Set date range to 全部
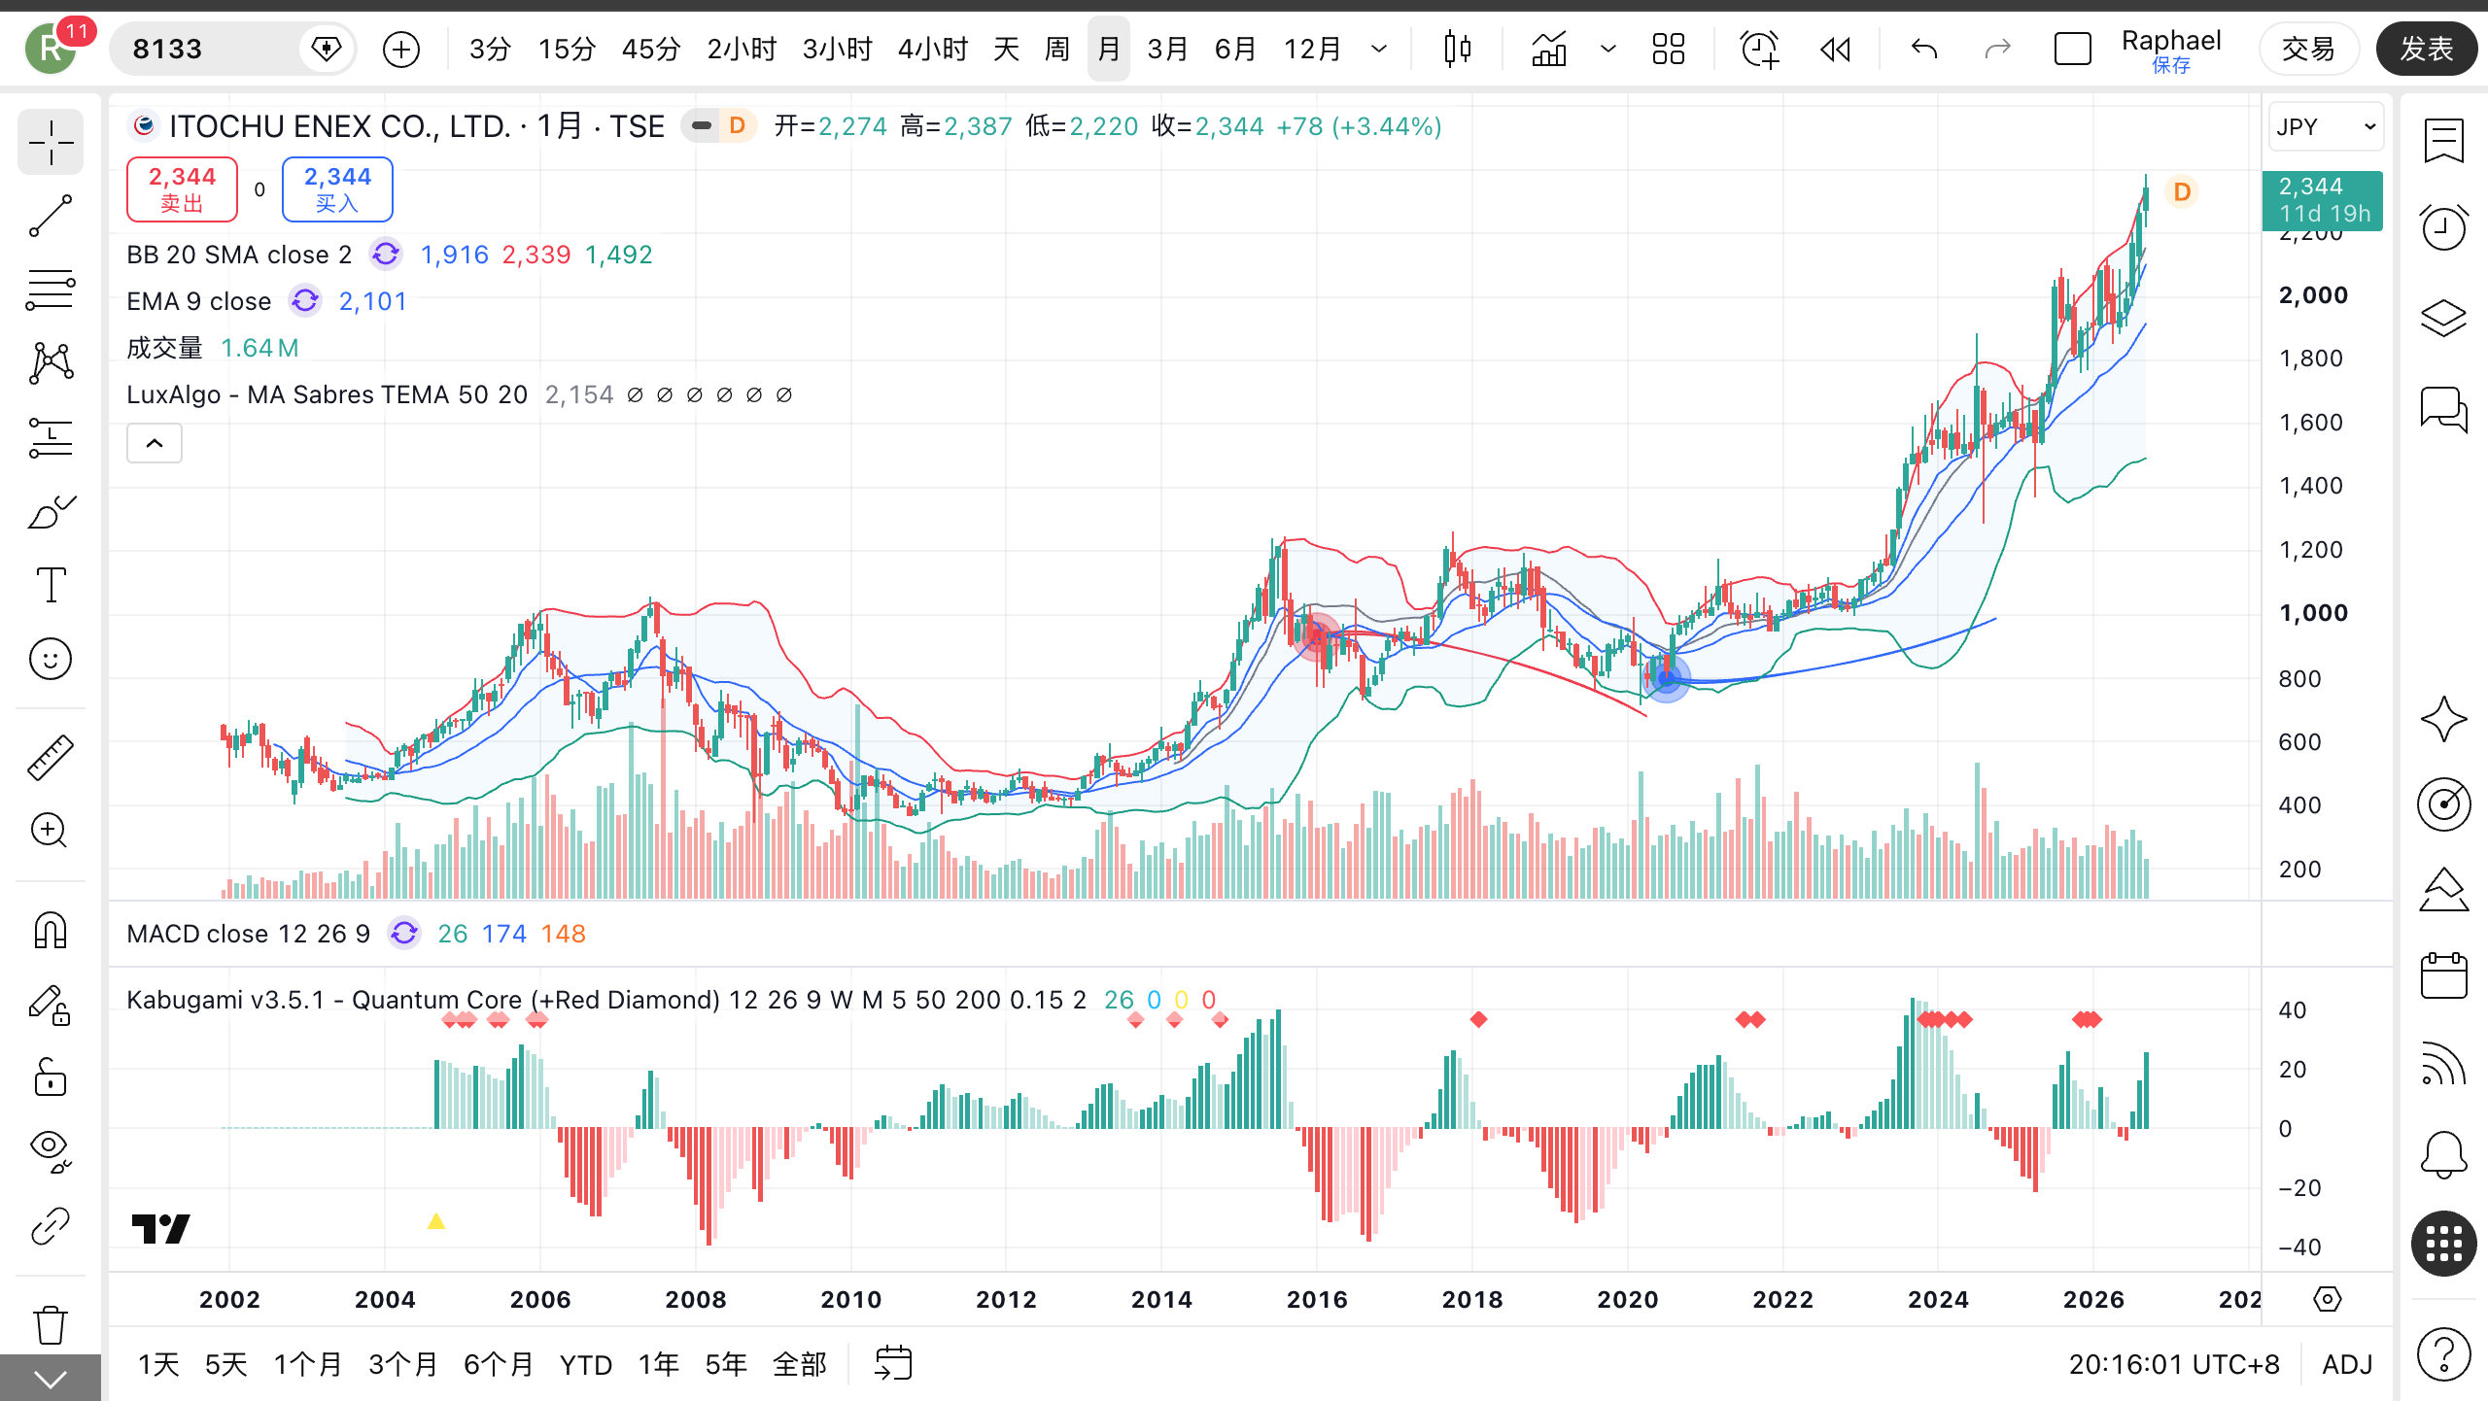Image resolution: width=2488 pixels, height=1401 pixels. [x=800, y=1364]
